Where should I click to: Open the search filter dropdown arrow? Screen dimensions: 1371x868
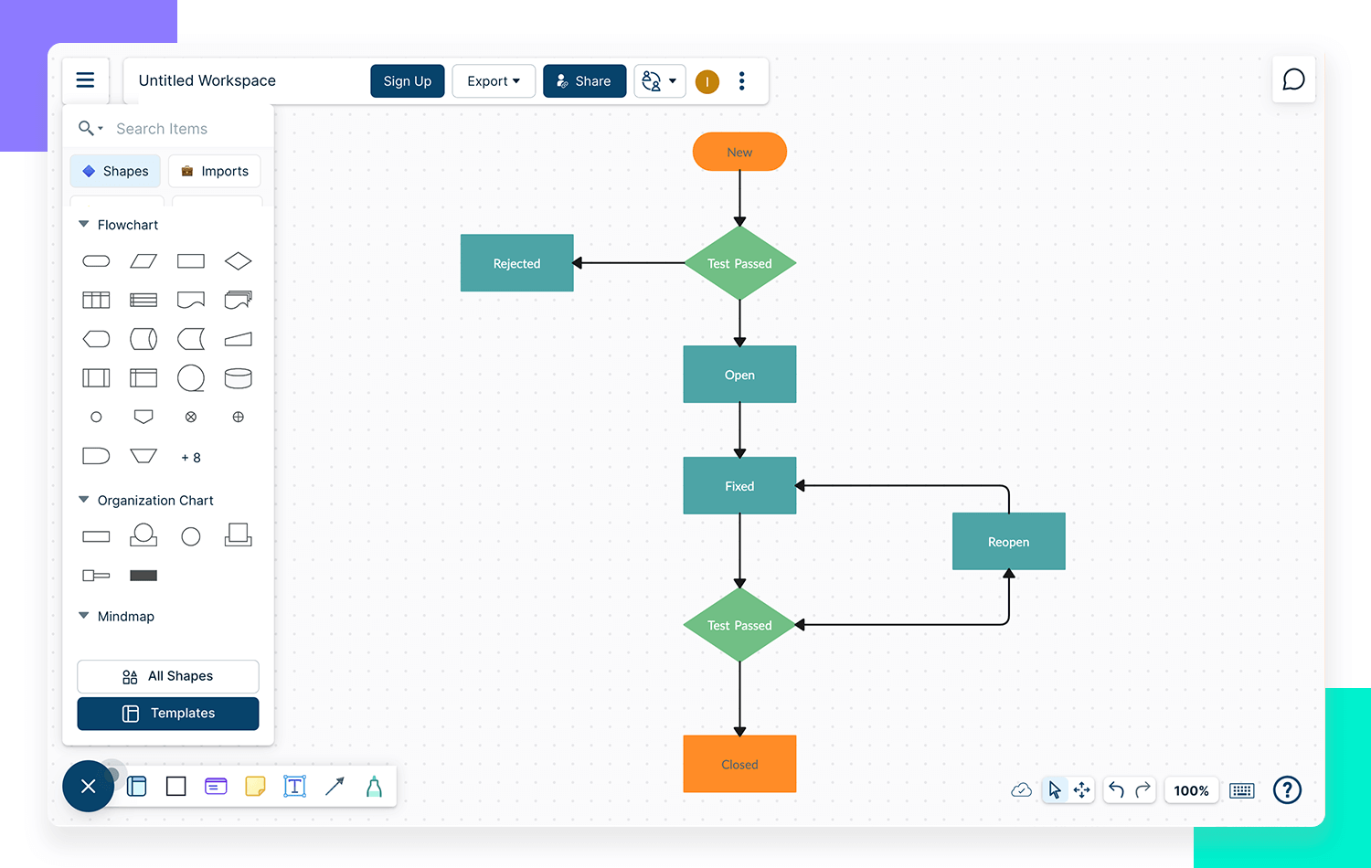tap(101, 129)
